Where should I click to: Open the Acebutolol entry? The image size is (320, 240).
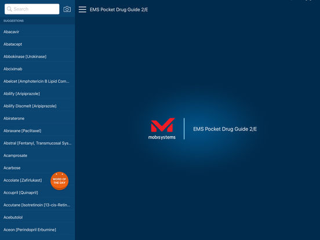(37, 217)
